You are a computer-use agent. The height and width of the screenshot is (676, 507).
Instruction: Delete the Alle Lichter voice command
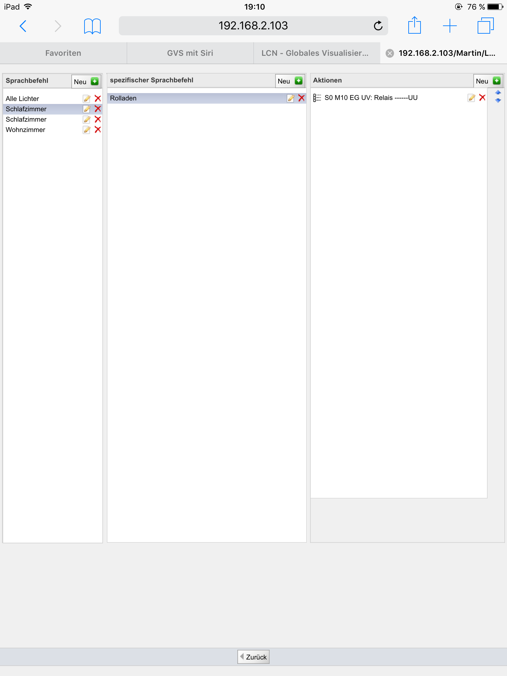[x=98, y=98]
